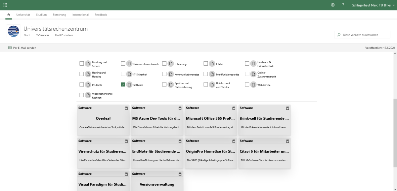This screenshot has width=397, height=191.
Task: Tick the PC-Pools checkbox
Action: coord(82,85)
